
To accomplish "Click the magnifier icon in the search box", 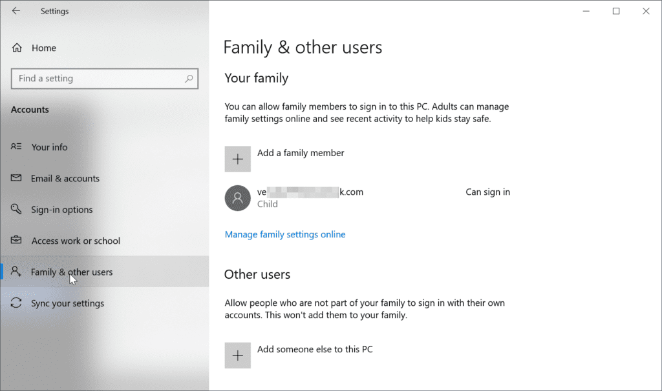I will (189, 78).
